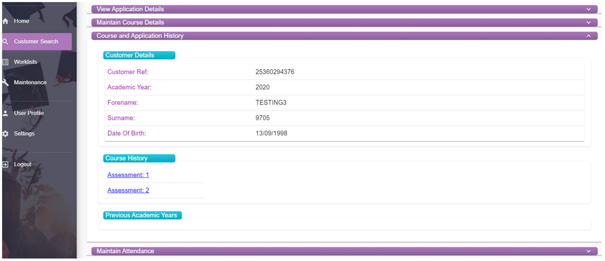The width and height of the screenshot is (605, 261).
Task: Select academic year value 2020
Action: pyautogui.click(x=262, y=88)
